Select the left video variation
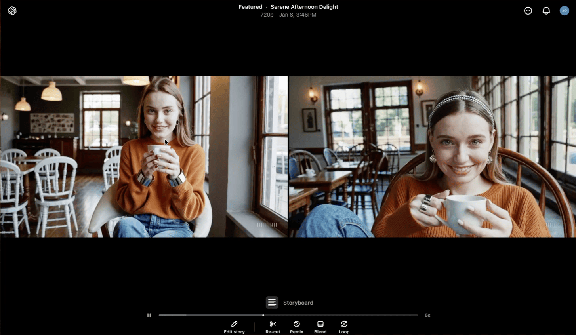576x335 pixels. click(x=144, y=156)
